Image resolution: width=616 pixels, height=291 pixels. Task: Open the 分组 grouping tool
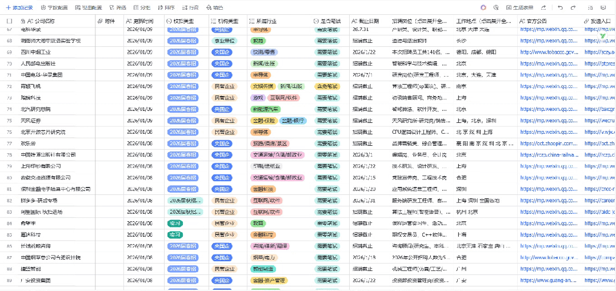click(142, 7)
